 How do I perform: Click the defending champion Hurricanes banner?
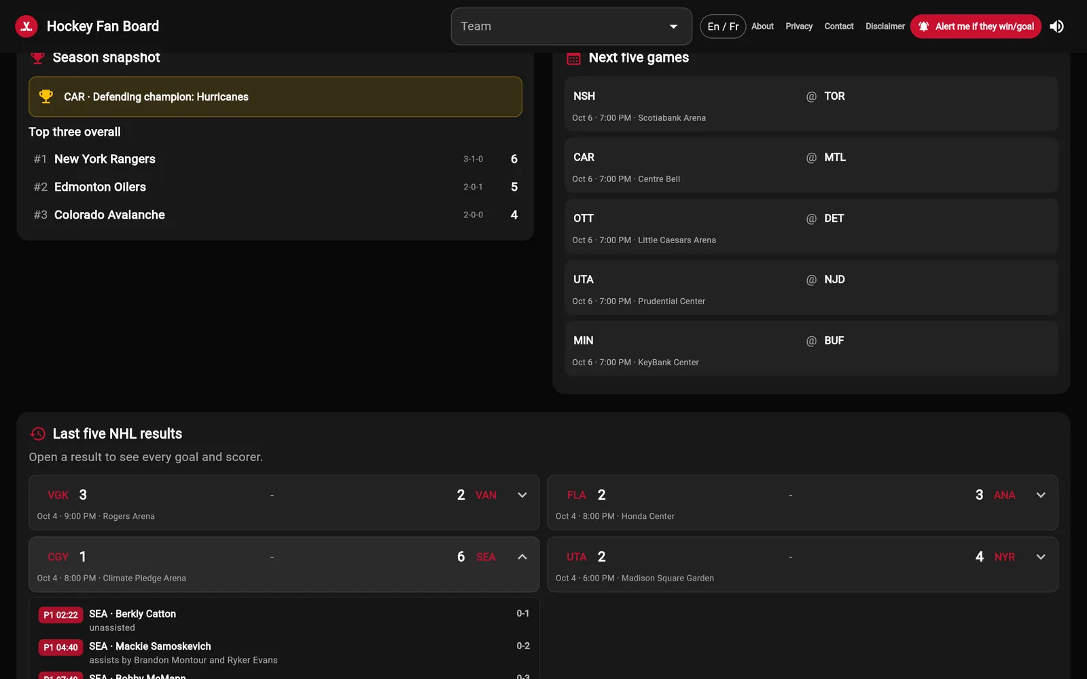pos(275,96)
